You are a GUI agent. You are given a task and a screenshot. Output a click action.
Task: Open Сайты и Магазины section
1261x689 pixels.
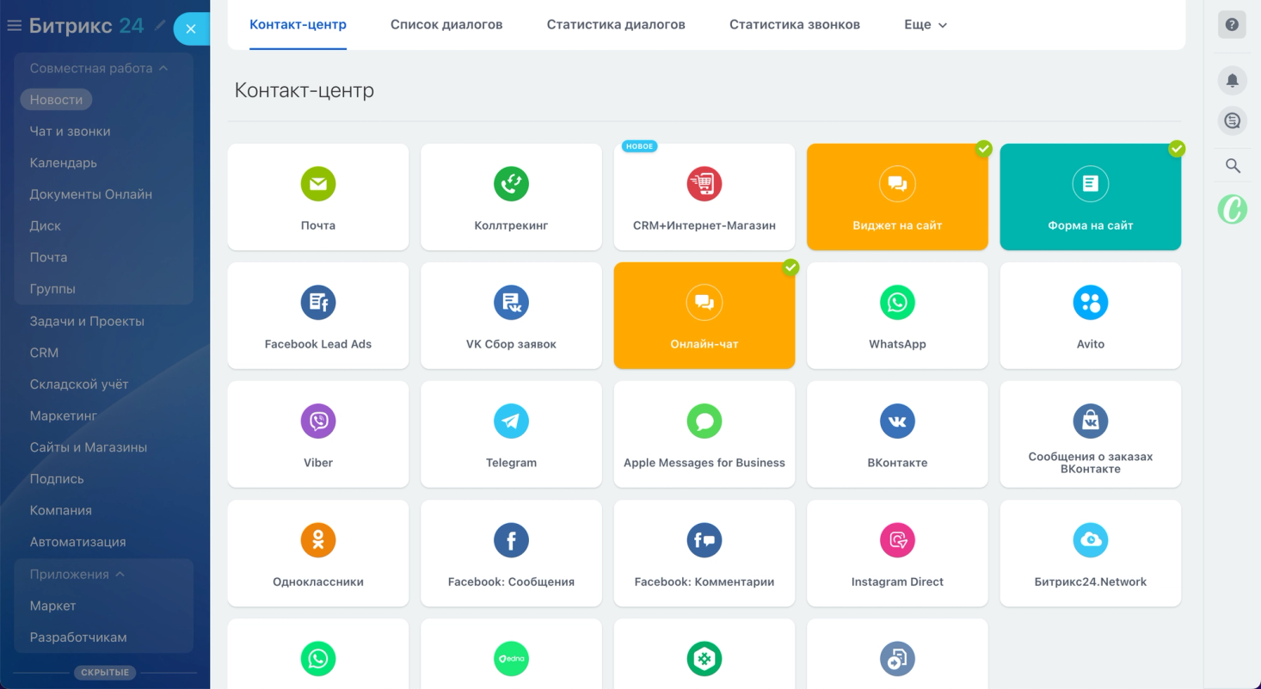pos(89,447)
